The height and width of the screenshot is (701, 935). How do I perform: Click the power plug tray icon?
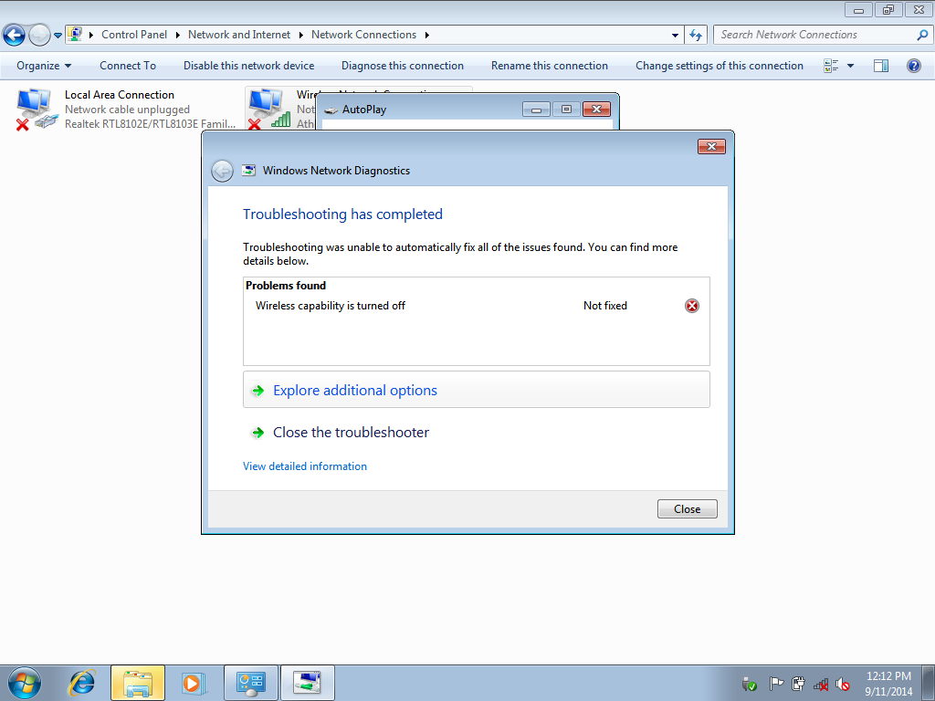coord(798,684)
